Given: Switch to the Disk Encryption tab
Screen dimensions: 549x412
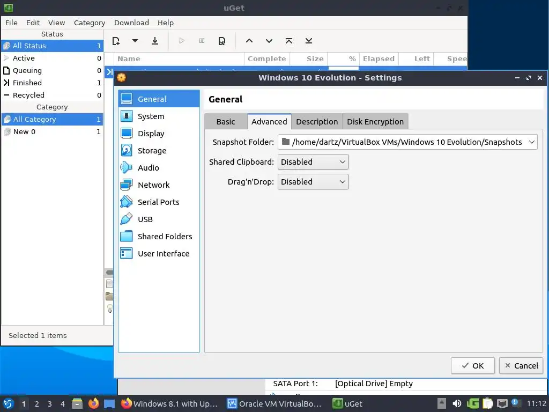Looking at the screenshot, I should click(375, 122).
